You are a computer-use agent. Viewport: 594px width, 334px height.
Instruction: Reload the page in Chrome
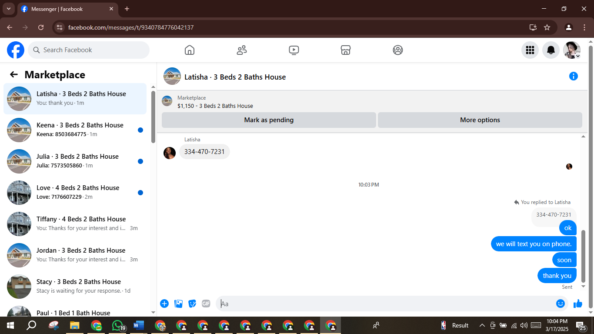(41, 27)
